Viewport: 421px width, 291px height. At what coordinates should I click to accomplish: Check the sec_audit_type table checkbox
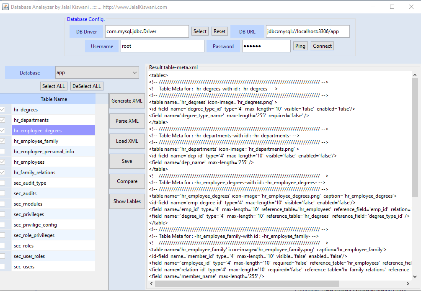coord(3,183)
